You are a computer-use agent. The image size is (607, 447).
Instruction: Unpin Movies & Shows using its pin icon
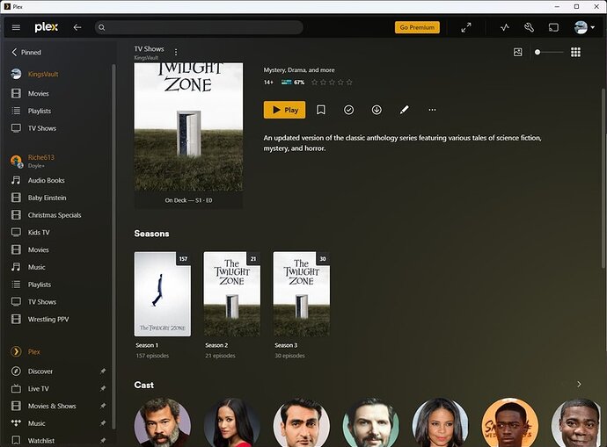[103, 406]
